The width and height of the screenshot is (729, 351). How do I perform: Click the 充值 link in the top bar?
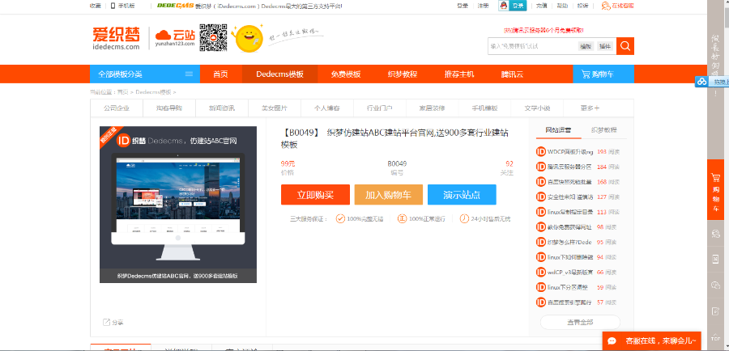[542, 6]
